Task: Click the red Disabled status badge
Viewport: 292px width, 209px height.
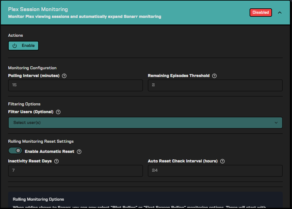Action: [261, 13]
